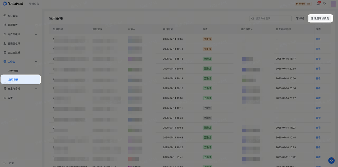Open 权益数据 in sidebar

tap(13, 16)
